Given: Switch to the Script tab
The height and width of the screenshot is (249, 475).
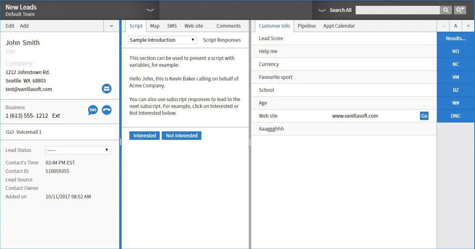Looking at the screenshot, I should coord(136,26).
